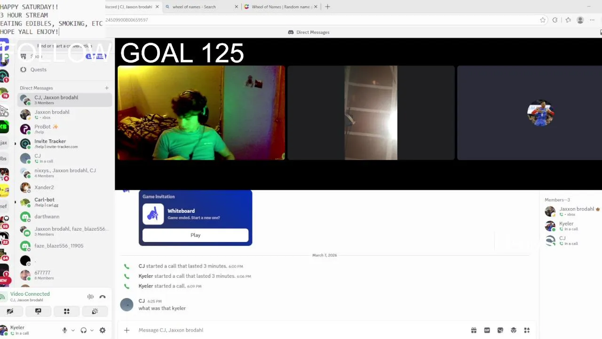Open the Activities launcher in the call panel
The image size is (602, 339).
click(66, 311)
